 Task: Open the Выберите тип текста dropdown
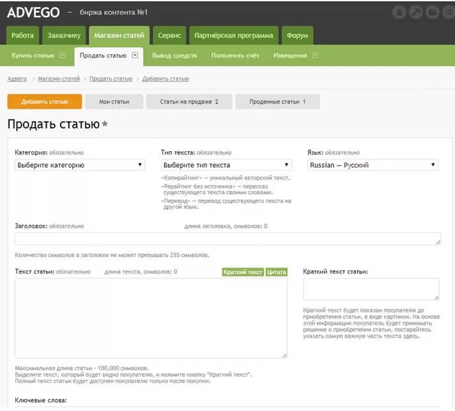(x=226, y=165)
